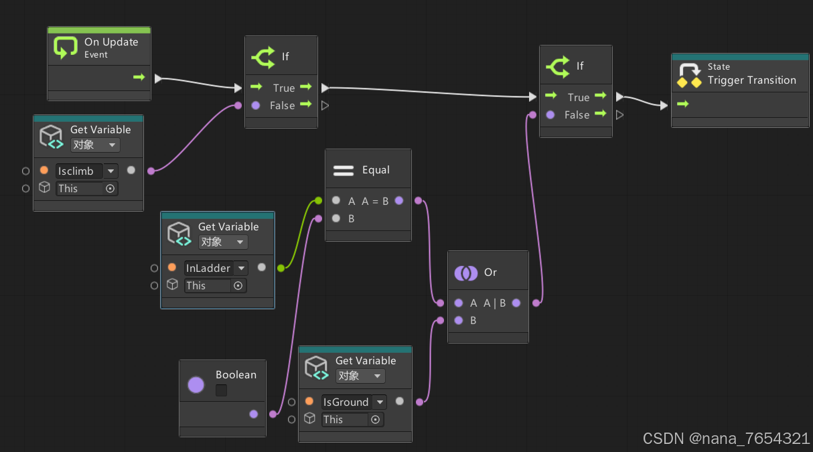Select the branch icon on first If node

click(264, 58)
